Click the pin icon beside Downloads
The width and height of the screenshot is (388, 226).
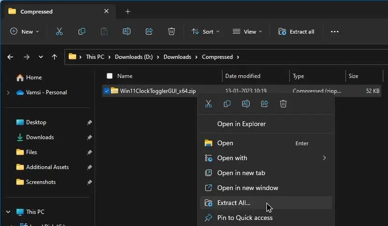(89, 137)
